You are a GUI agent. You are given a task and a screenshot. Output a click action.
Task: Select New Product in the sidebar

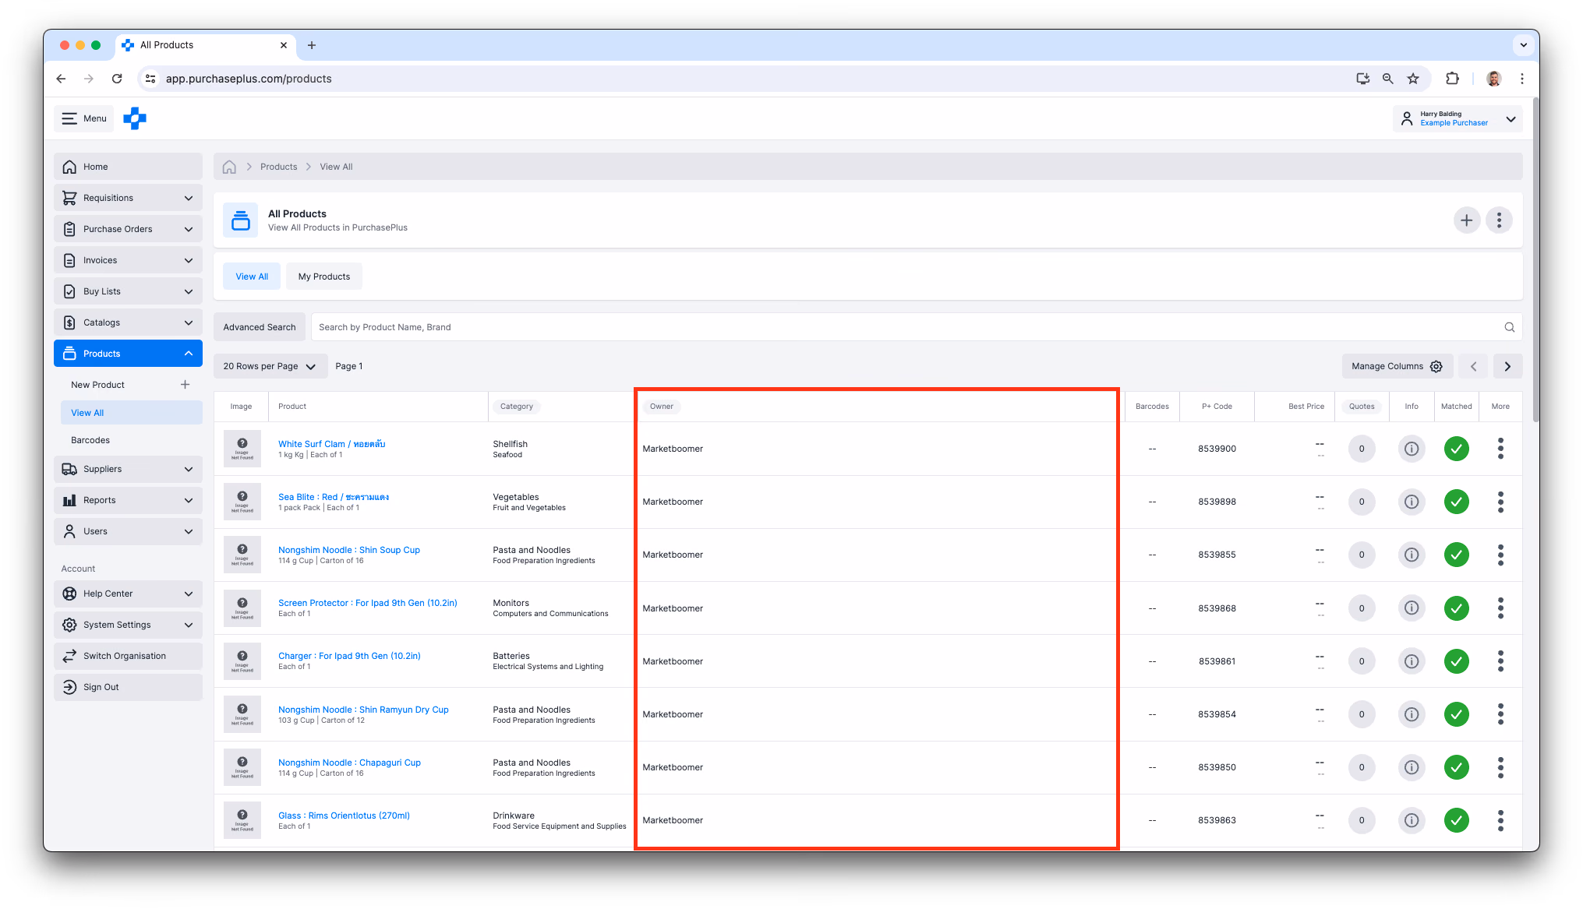(97, 385)
